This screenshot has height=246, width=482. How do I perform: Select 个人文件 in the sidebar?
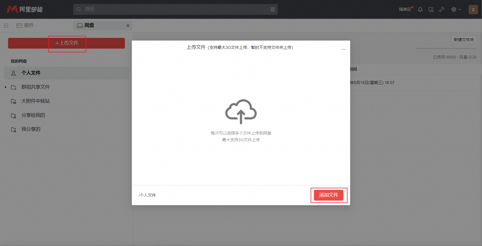(31, 73)
